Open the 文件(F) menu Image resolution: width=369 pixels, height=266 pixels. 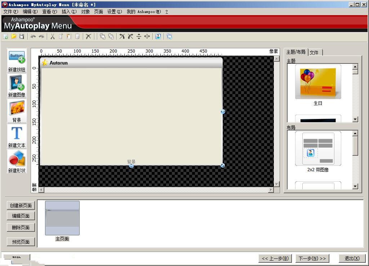coord(10,12)
